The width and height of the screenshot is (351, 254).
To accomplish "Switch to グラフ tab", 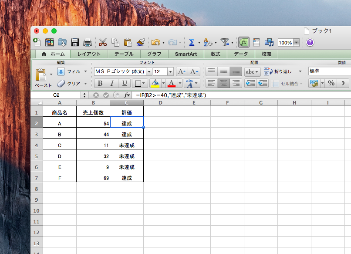I will coord(154,54).
